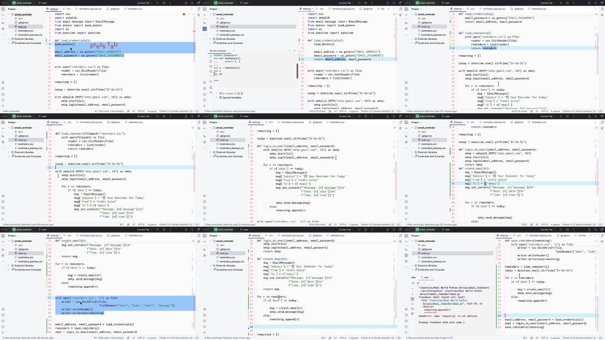
Task: Open Terminal tool icon in Indent-expected window sidebar
Action: [x=3, y=94]
